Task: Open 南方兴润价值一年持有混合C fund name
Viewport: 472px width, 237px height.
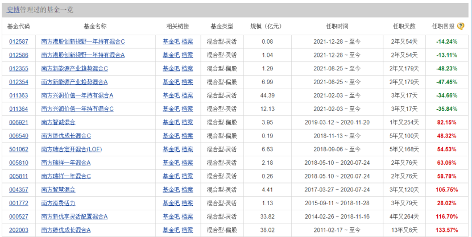Action: click(x=77, y=109)
